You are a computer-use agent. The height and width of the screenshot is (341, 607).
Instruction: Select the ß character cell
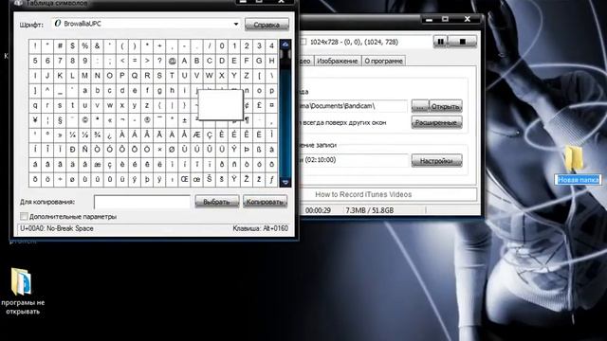(x=259, y=150)
